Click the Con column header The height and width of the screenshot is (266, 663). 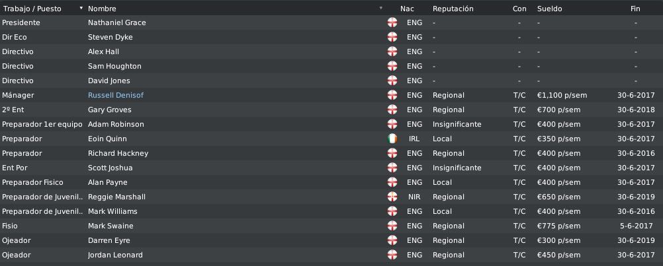point(519,9)
